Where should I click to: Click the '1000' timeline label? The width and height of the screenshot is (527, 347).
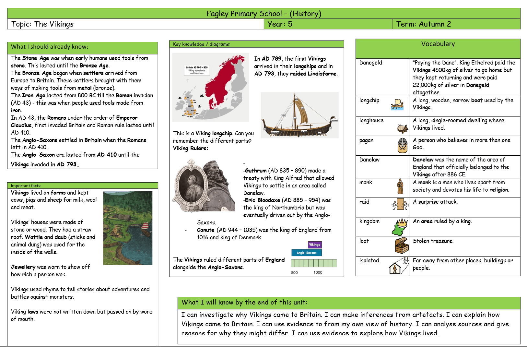click(318, 272)
